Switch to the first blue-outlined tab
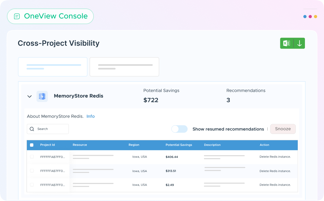324x201 pixels. 53,67
